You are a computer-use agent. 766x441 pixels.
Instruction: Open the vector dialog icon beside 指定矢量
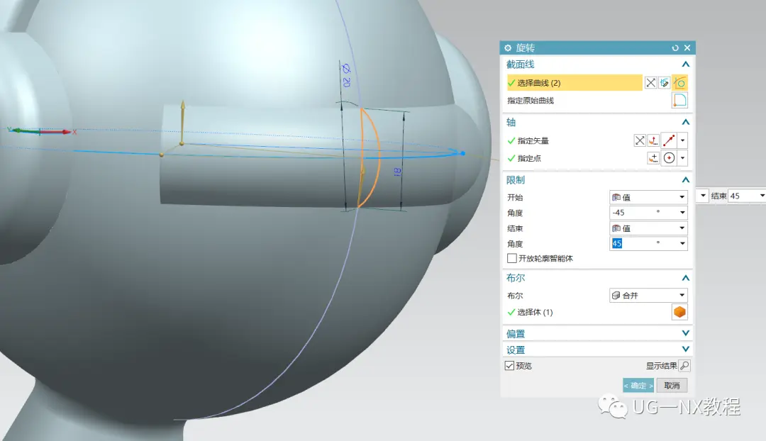[x=653, y=140]
